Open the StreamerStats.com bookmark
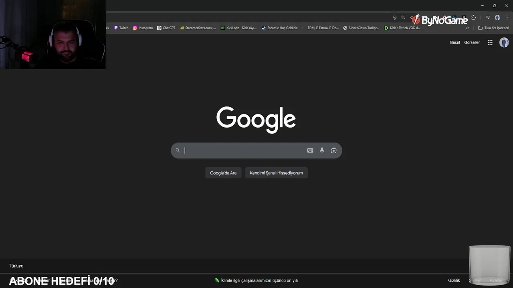This screenshot has height=288, width=513. click(198, 28)
